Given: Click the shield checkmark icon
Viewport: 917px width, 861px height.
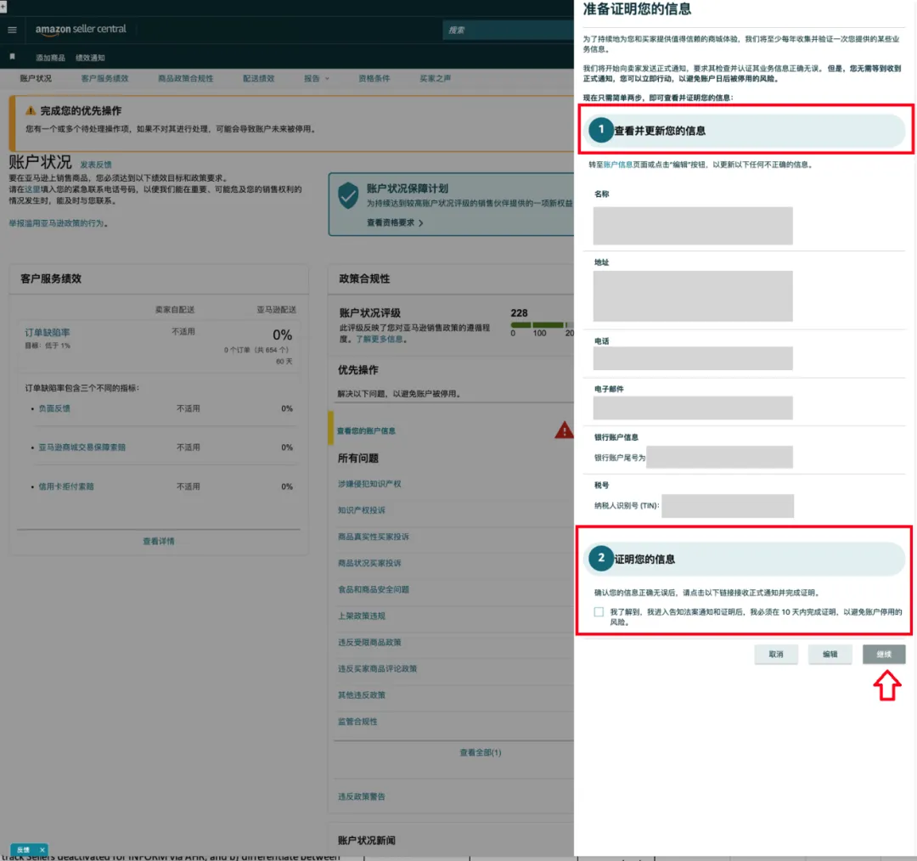Looking at the screenshot, I should click(348, 194).
